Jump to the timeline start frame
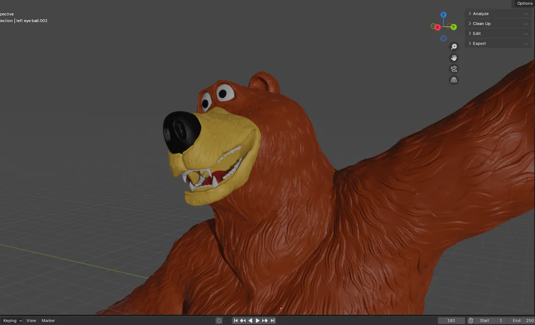Screen dimensions: 535x325 point(235,321)
